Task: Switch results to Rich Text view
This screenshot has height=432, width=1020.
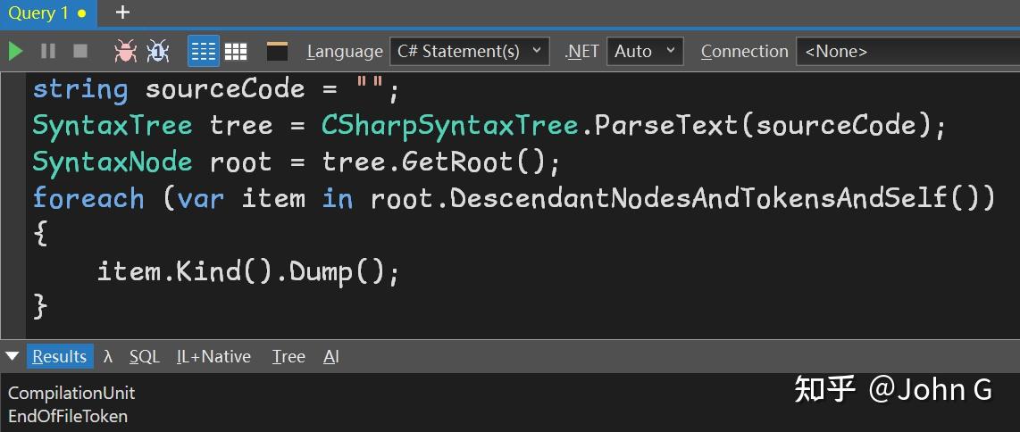Action: pos(204,51)
